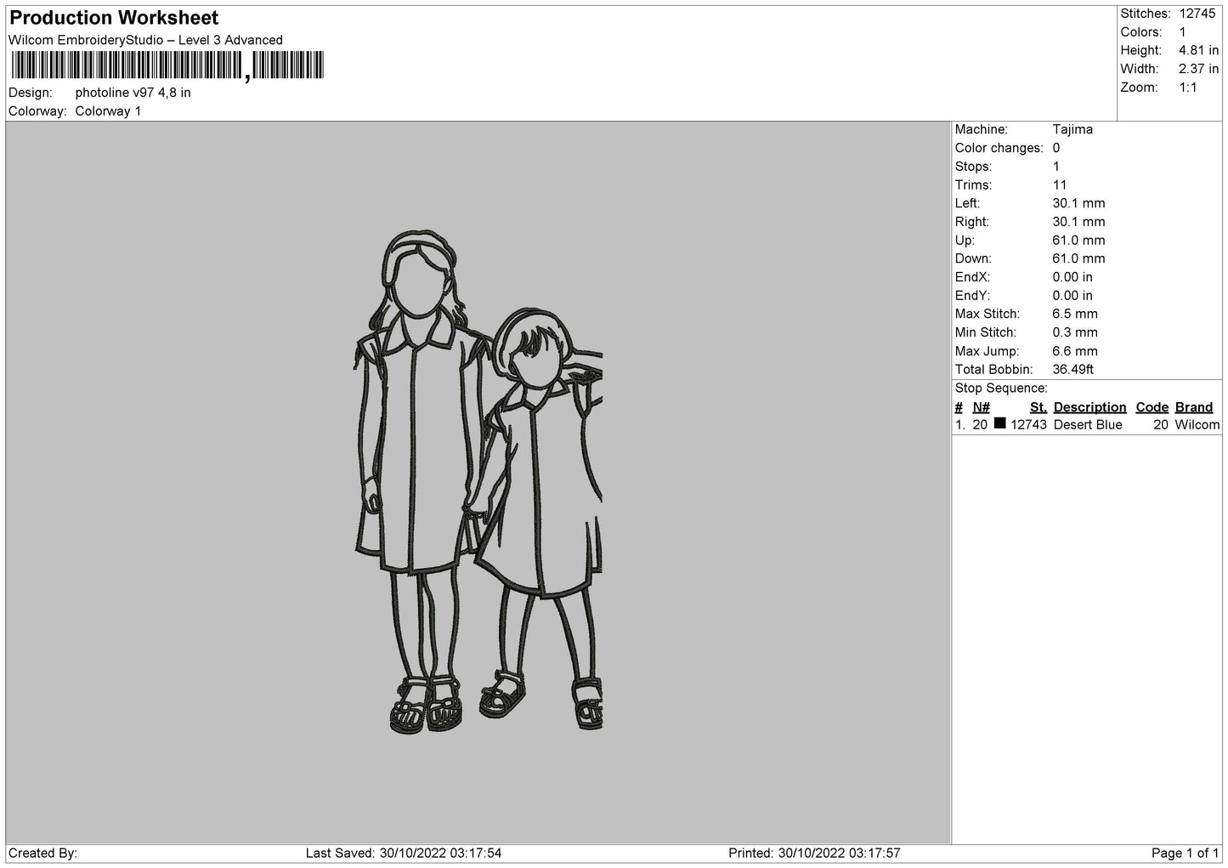1228x868 pixels.
Task: Click the Stop Sequence heading
Action: coord(1001,389)
